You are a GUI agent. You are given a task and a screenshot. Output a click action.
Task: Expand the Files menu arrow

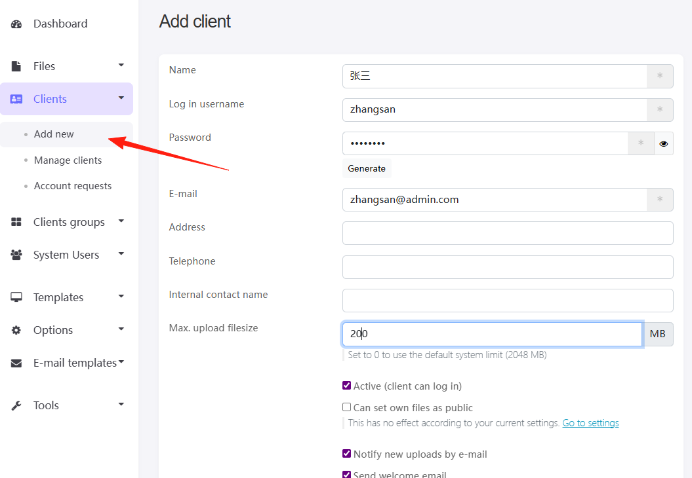121,65
